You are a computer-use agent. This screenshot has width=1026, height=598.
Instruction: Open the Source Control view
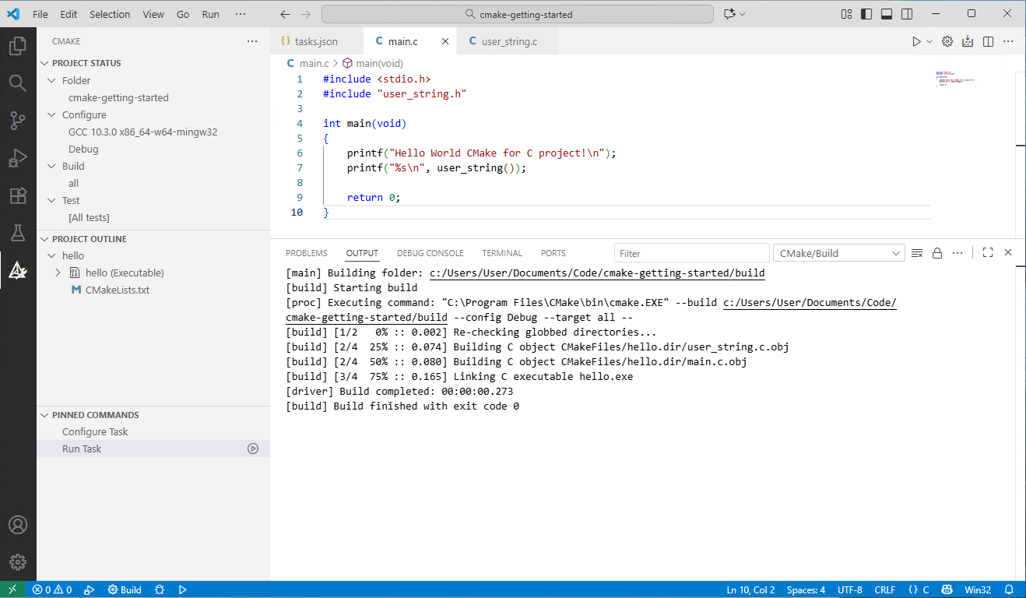(x=18, y=120)
